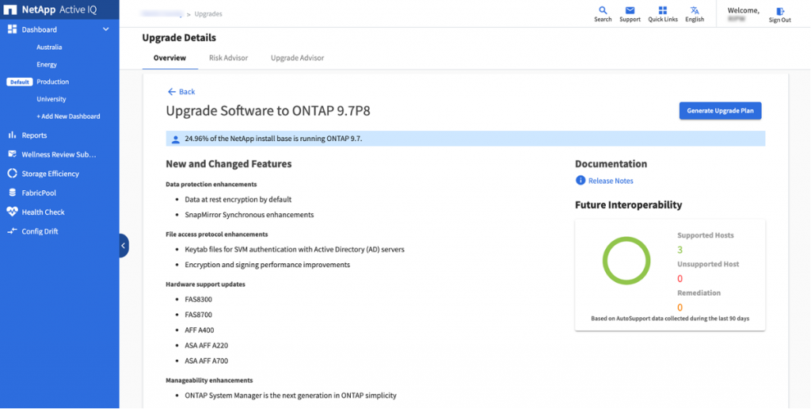Click the Default badge
Viewport: 811px width, 409px height.
click(x=20, y=82)
